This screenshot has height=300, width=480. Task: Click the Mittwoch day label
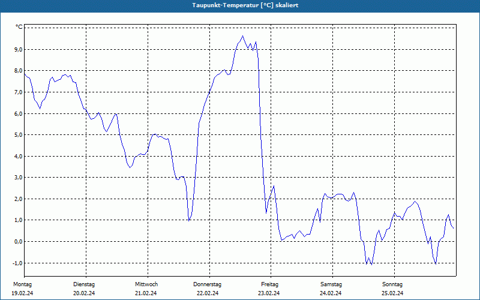click(x=146, y=284)
